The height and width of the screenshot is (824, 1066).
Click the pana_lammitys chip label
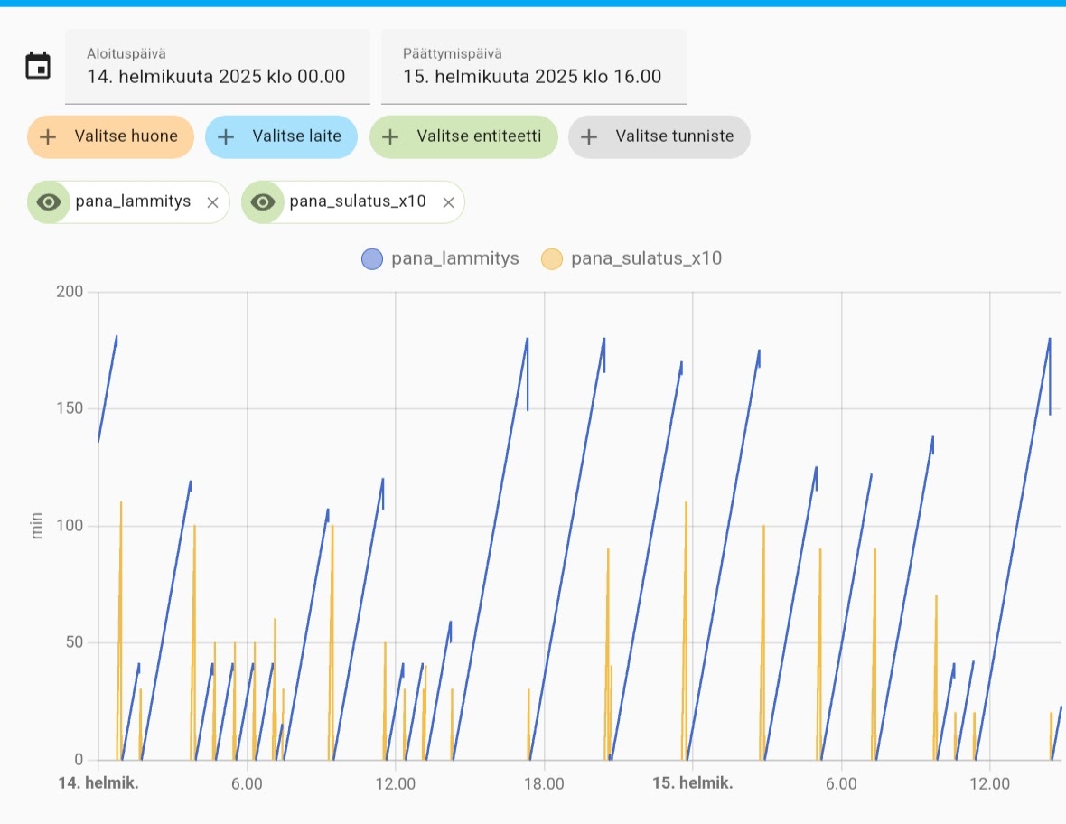click(133, 201)
